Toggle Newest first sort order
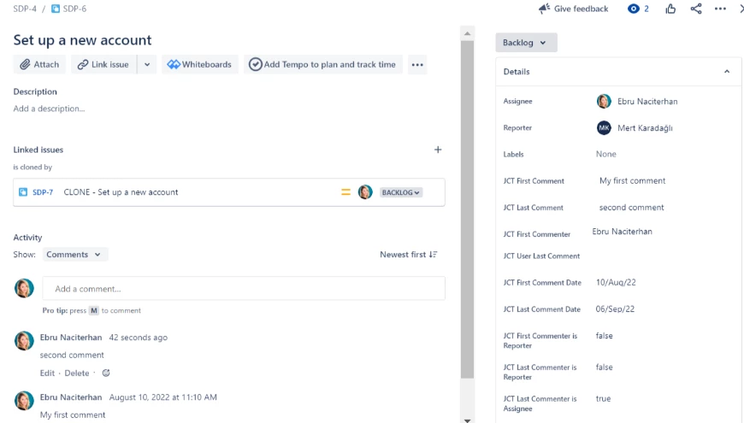744x423 pixels. coord(409,255)
